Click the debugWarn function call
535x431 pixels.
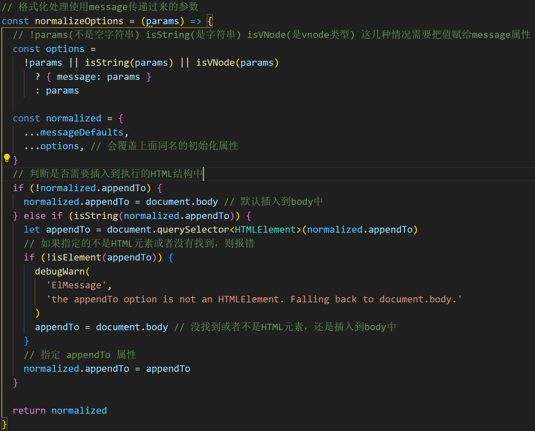click(x=60, y=271)
